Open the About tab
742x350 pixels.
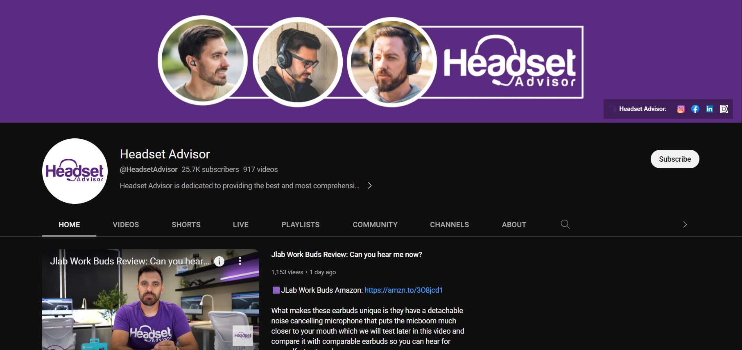(x=514, y=225)
